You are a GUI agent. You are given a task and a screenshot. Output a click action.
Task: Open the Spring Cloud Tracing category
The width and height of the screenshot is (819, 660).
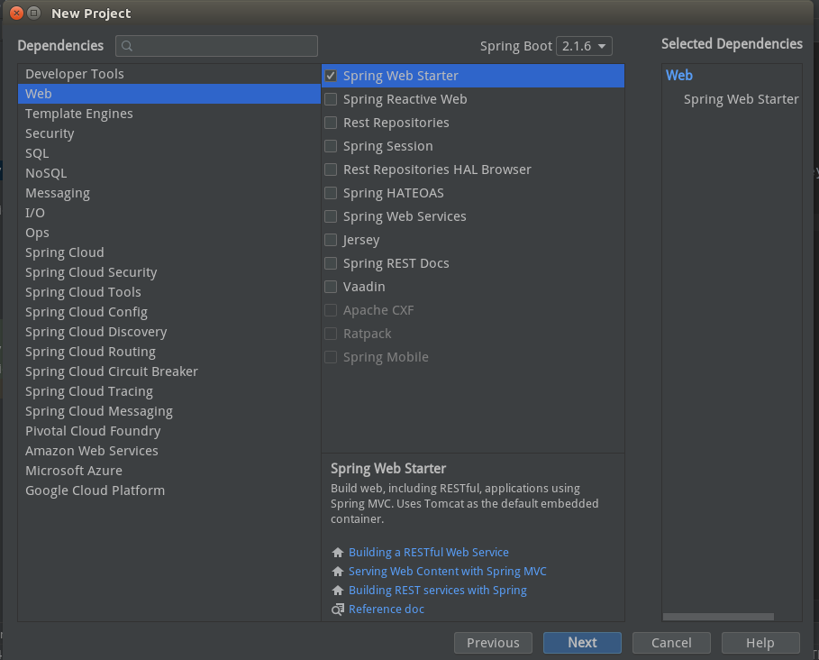(169, 392)
